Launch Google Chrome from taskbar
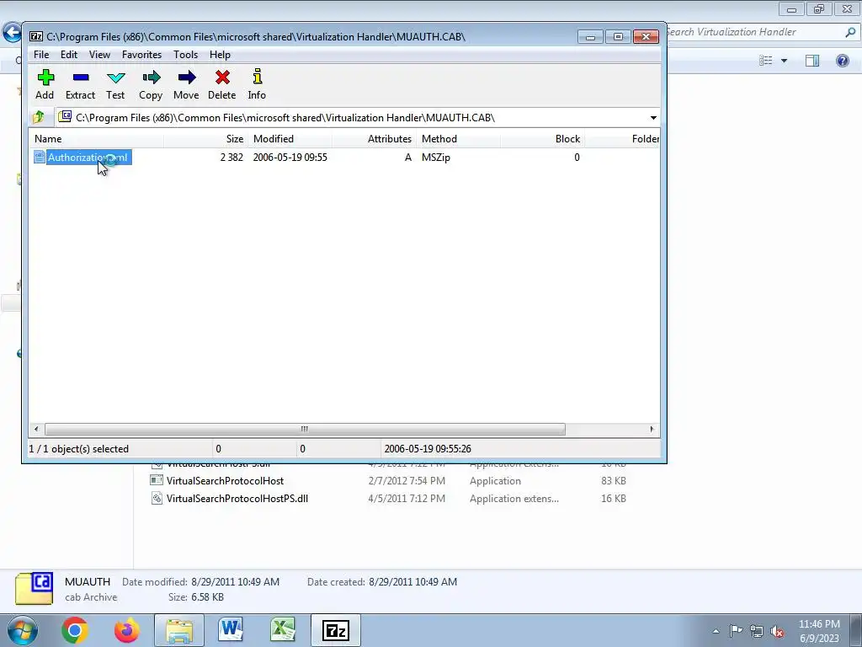The height and width of the screenshot is (647, 862). pos(75,630)
